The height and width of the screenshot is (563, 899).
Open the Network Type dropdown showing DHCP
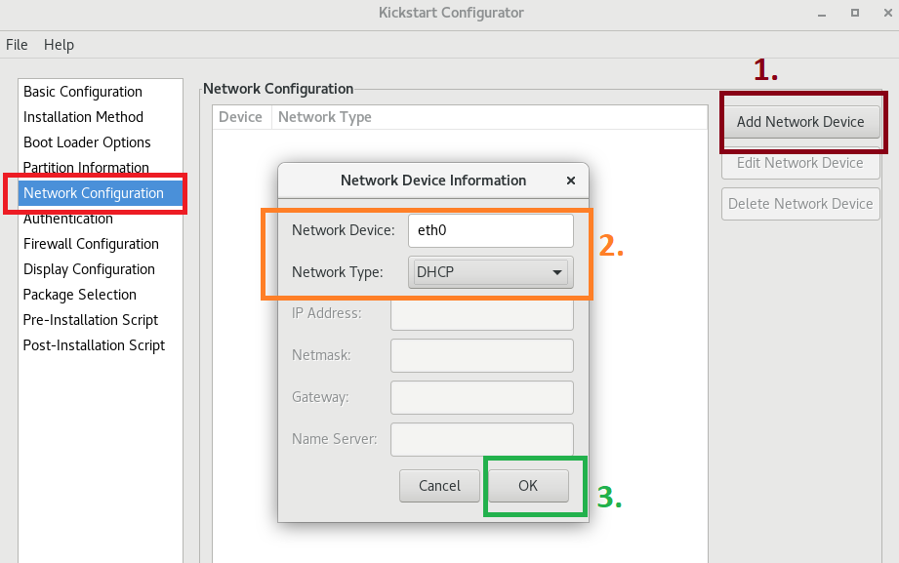click(490, 271)
